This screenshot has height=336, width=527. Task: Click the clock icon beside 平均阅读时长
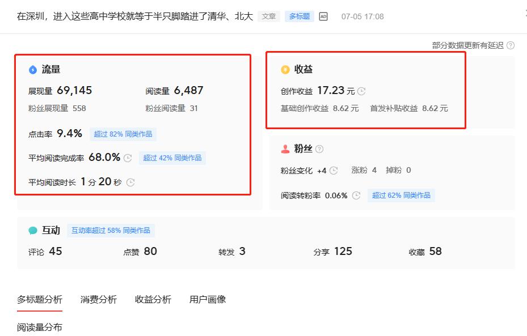[x=130, y=182]
